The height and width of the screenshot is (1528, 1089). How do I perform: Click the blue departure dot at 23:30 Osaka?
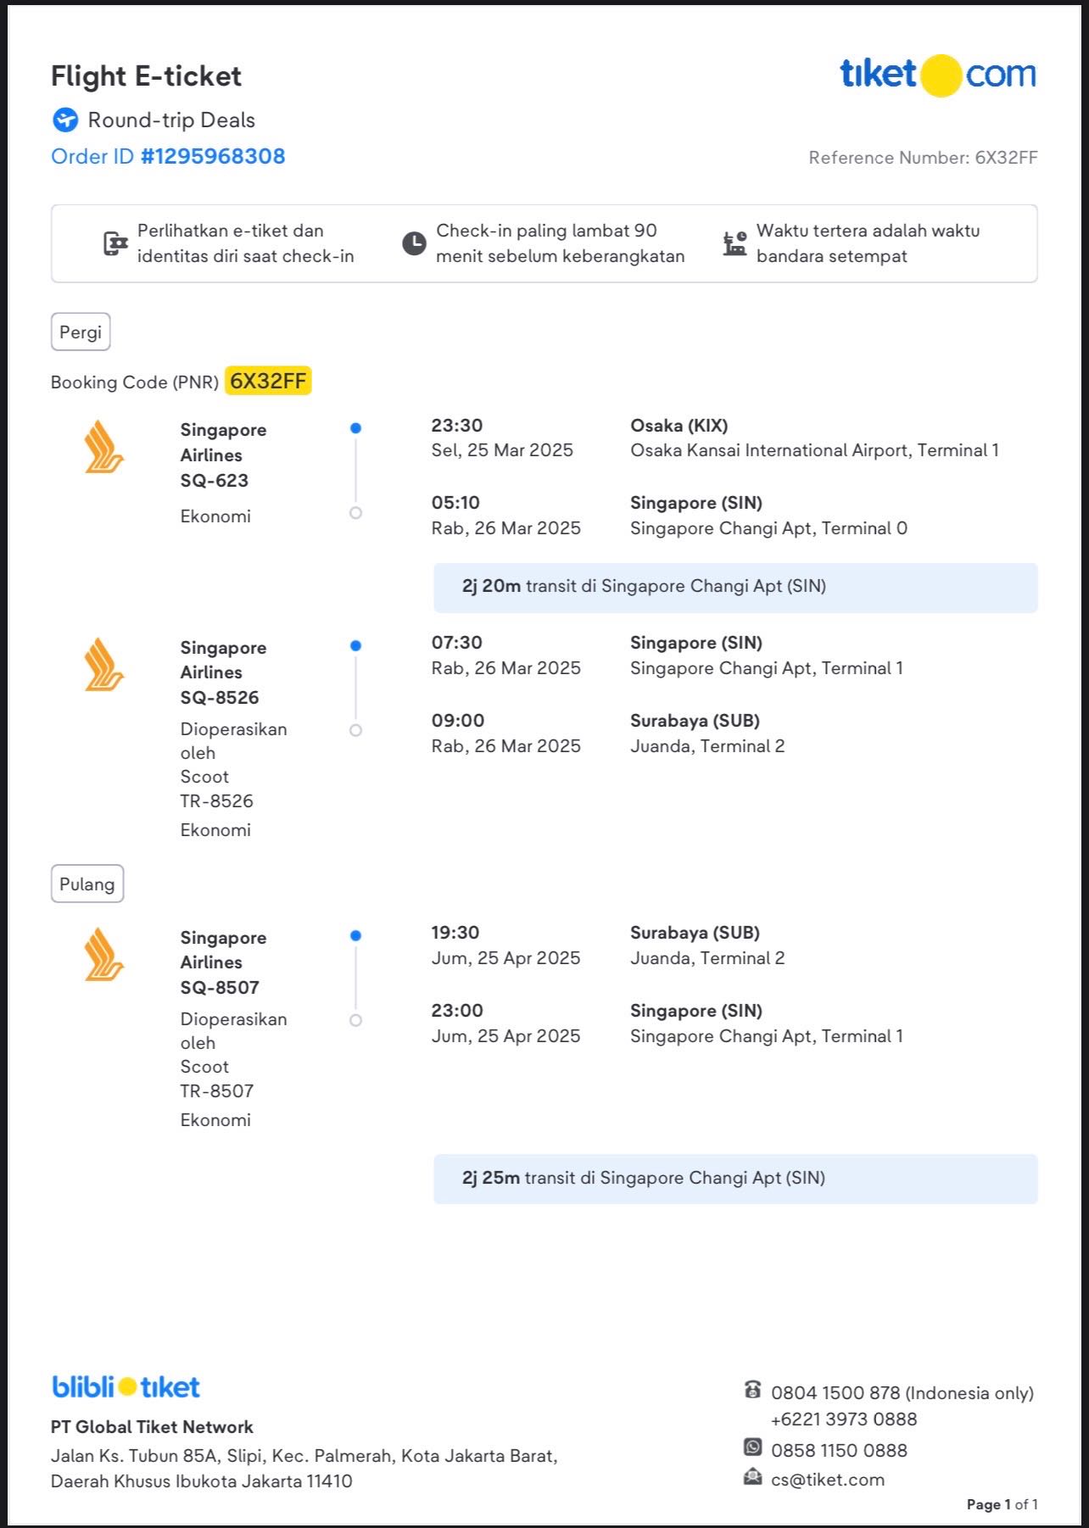click(356, 428)
